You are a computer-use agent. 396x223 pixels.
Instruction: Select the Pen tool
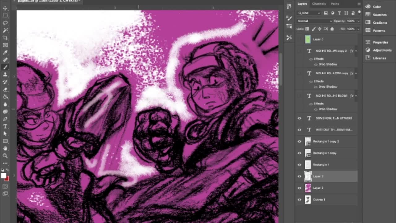click(5, 119)
